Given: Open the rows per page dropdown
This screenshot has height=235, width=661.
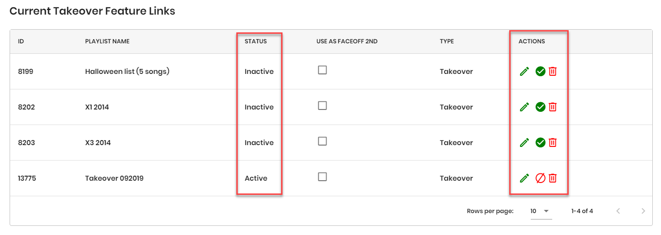Looking at the screenshot, I should click(541, 211).
